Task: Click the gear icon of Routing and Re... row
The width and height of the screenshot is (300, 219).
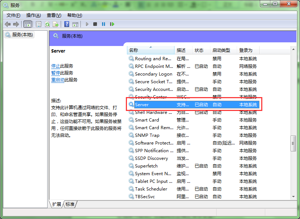Action: tap(131, 58)
